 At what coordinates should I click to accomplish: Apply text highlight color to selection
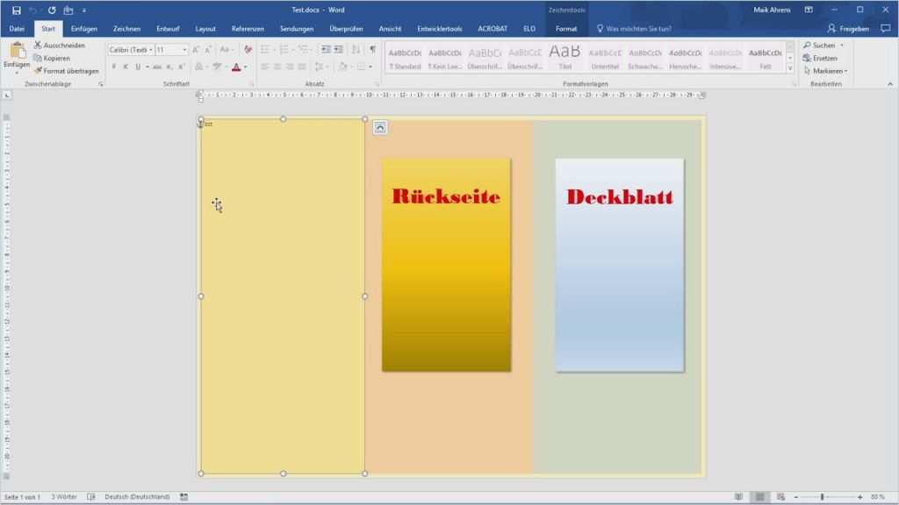coord(218,67)
